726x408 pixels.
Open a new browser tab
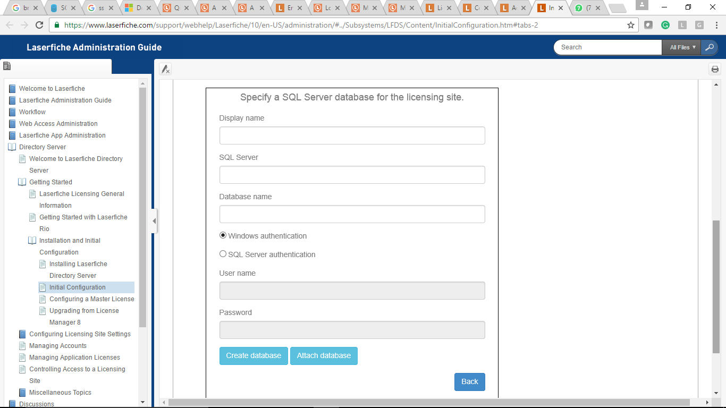click(x=617, y=8)
